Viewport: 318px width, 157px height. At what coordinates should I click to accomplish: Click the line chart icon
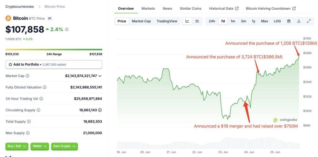pos(187,21)
